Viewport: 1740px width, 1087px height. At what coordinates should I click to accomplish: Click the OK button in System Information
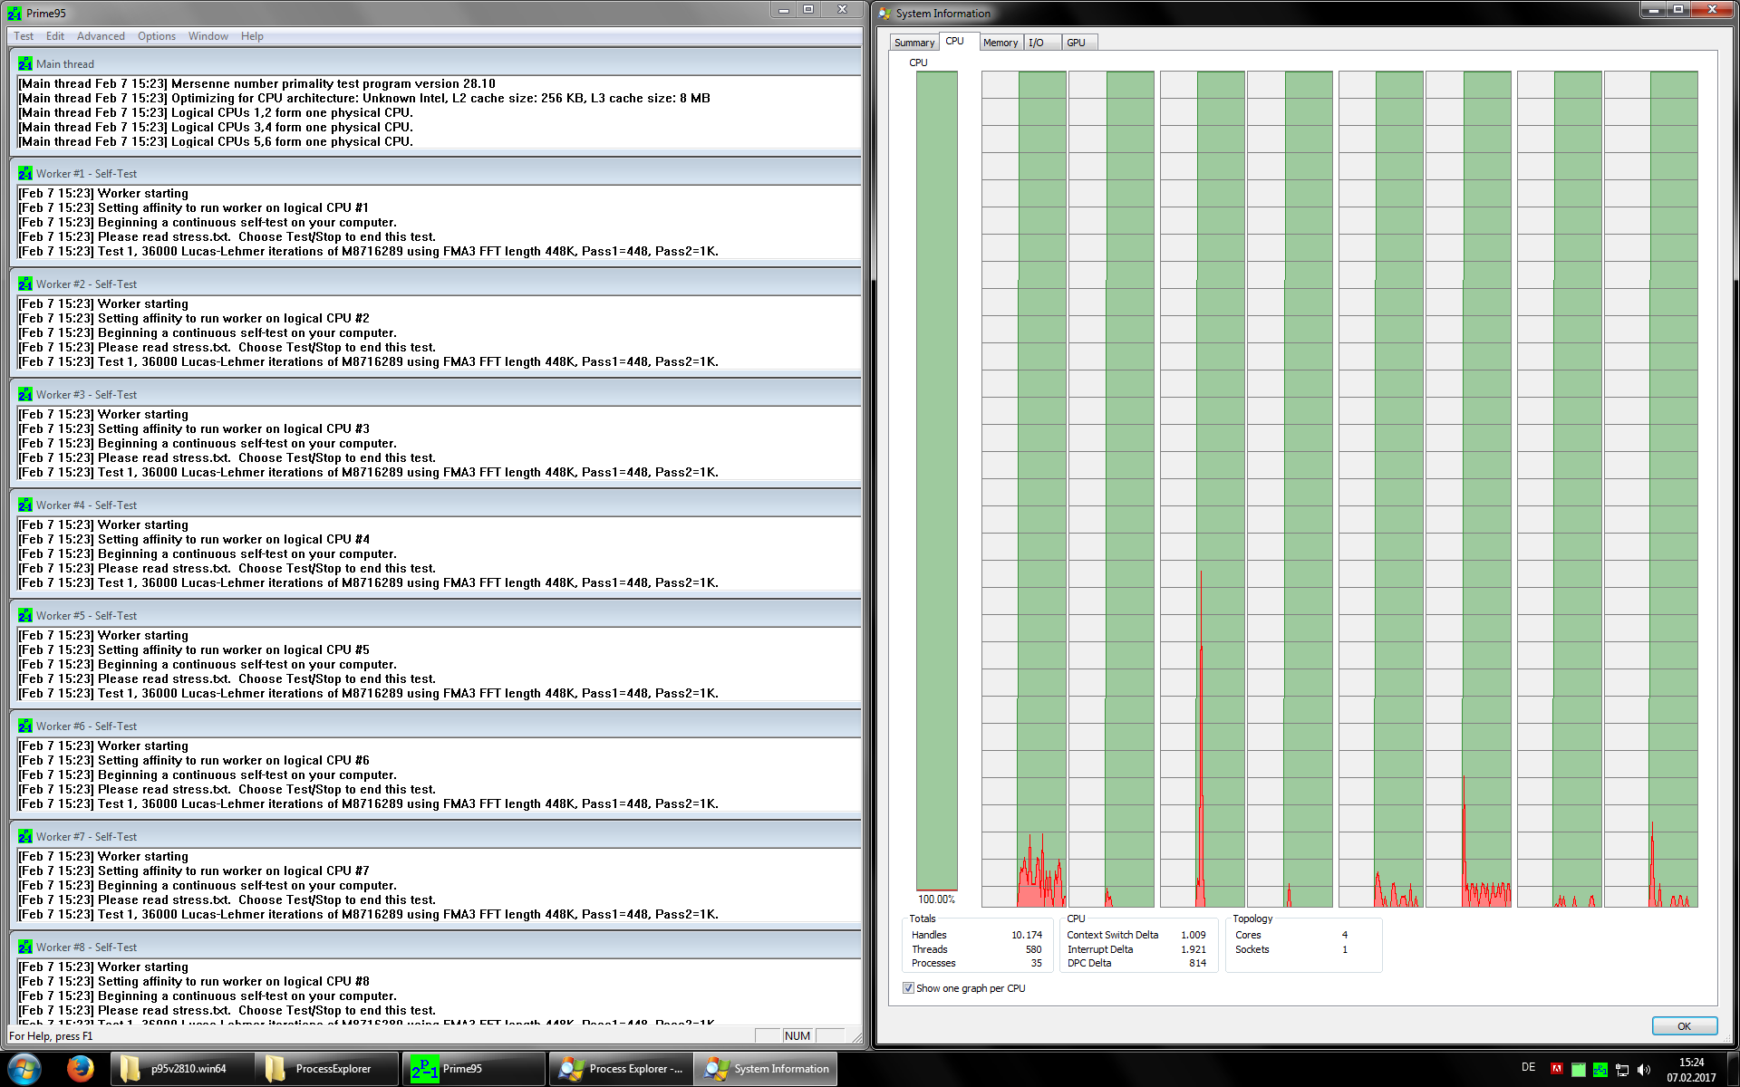tap(1684, 1026)
